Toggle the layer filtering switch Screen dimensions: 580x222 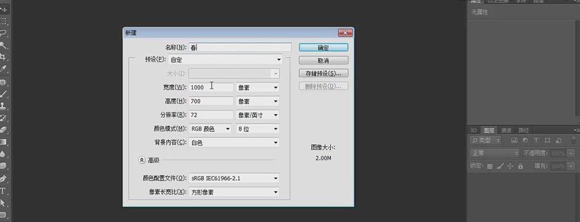pos(574,140)
